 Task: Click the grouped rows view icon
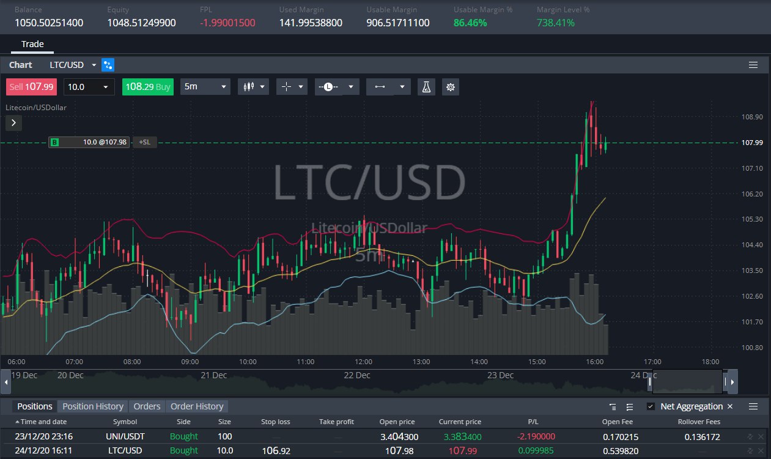613,406
